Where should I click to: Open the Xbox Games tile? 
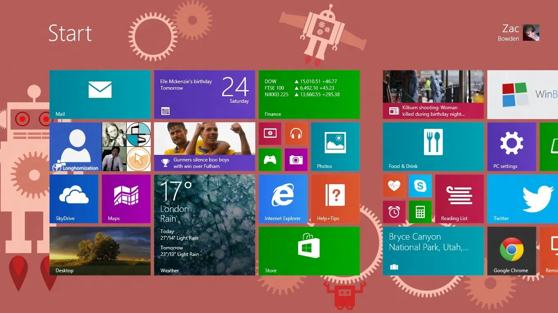(270, 160)
